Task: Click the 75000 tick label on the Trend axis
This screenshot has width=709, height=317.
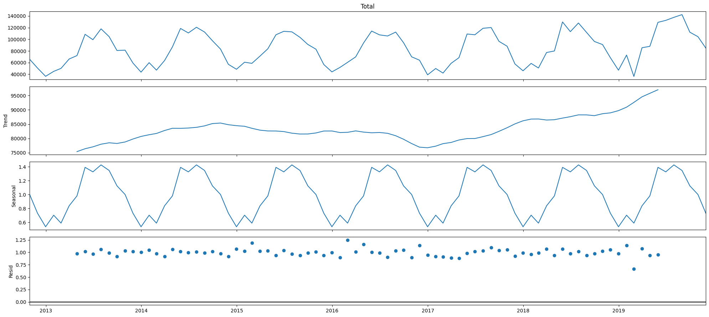Action: 17,153
